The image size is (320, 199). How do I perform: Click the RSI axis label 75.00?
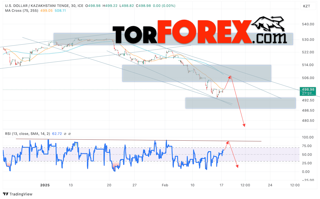pos(307,146)
